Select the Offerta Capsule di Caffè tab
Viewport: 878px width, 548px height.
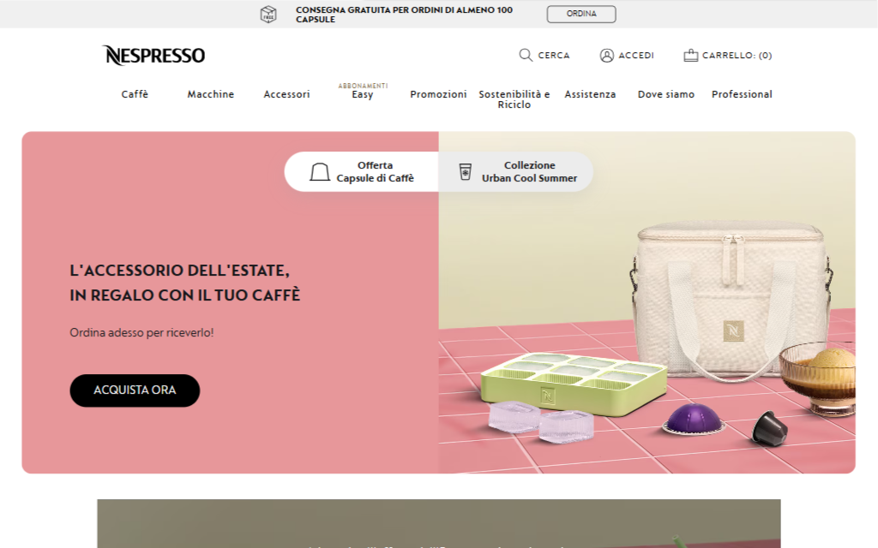[362, 171]
